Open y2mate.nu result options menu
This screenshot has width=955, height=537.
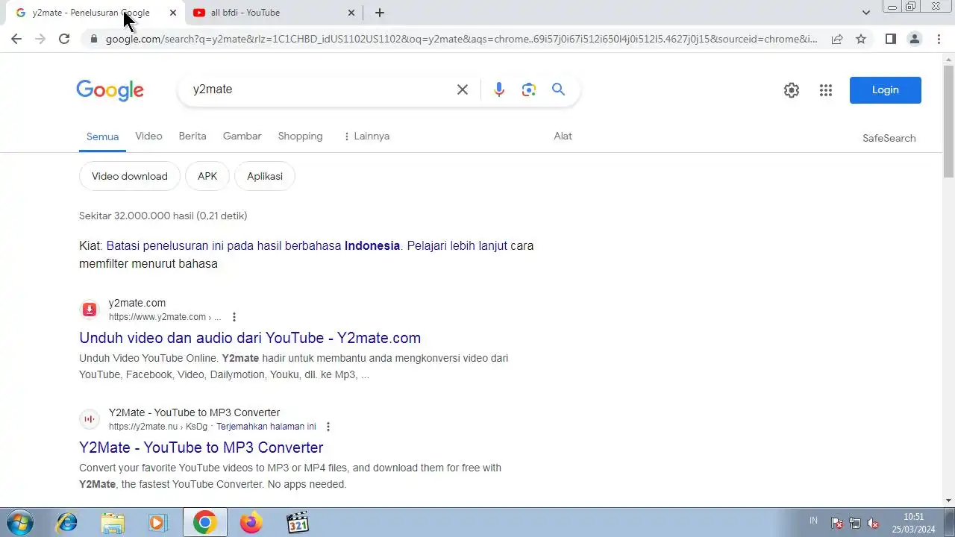(x=328, y=427)
